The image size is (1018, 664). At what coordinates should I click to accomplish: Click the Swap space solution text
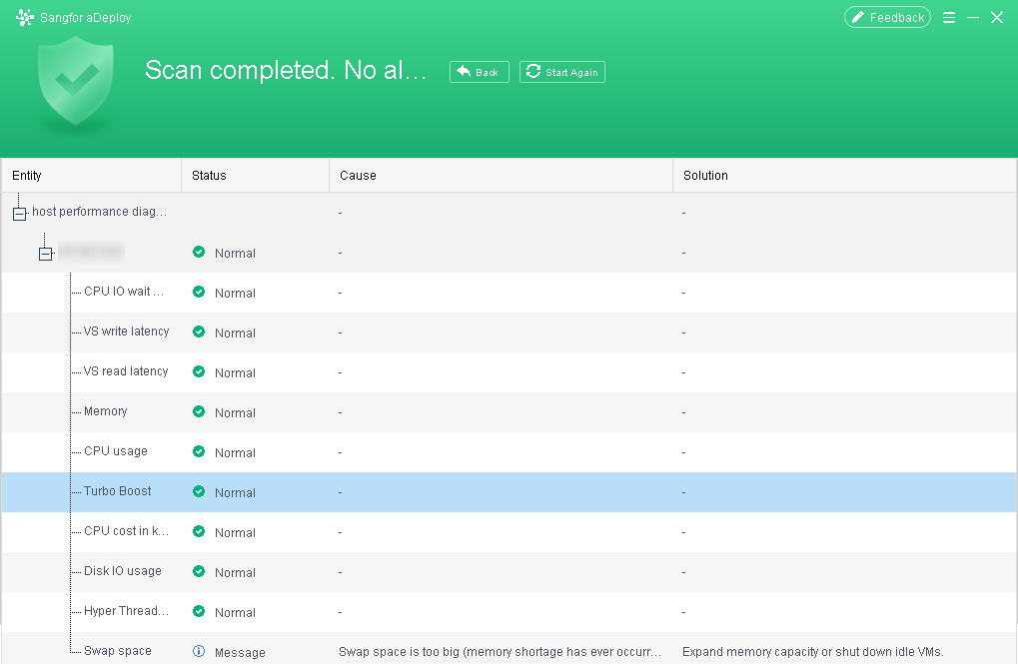pyautogui.click(x=813, y=652)
